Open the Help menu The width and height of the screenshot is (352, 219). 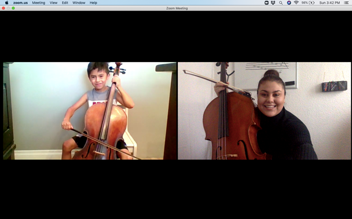coord(93,3)
